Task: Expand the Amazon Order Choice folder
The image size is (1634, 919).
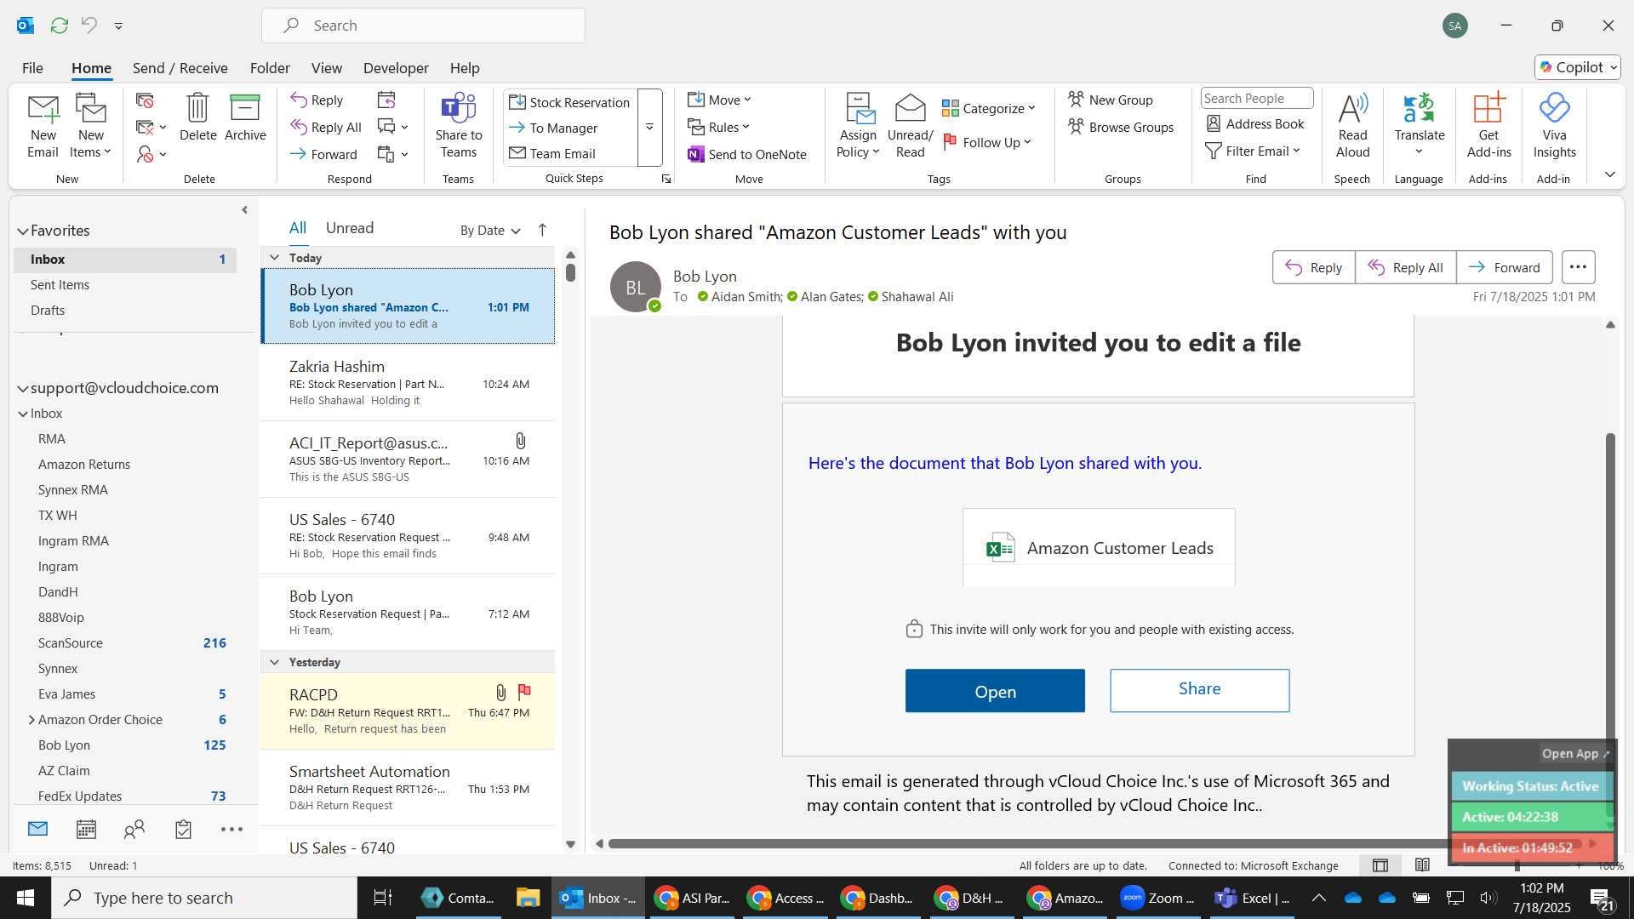Action: (x=31, y=720)
